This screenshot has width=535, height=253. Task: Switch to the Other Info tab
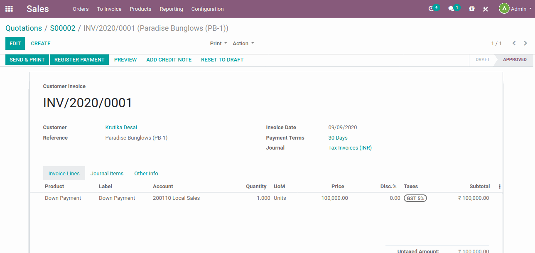point(146,173)
